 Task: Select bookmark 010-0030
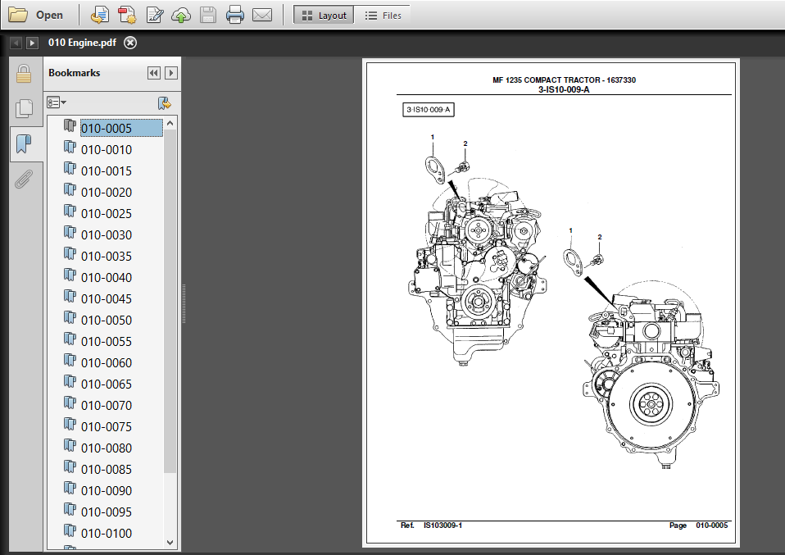click(x=107, y=235)
